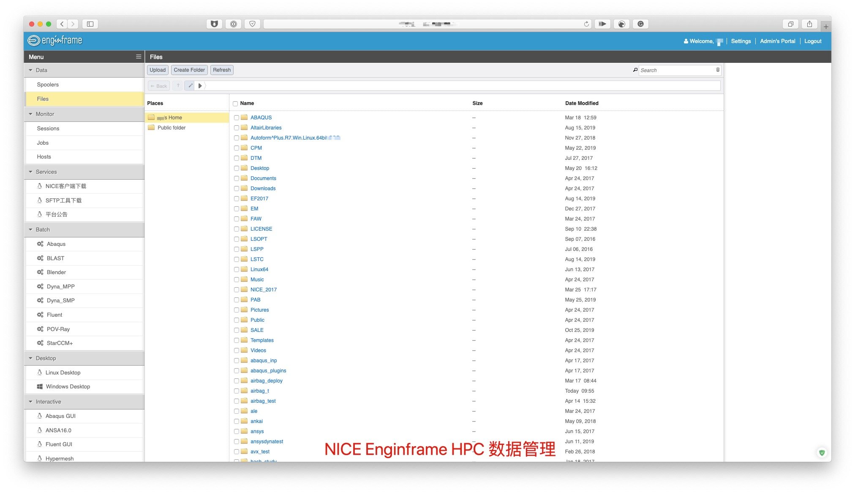Open Jobs in the menu
The image size is (855, 493).
point(84,143)
